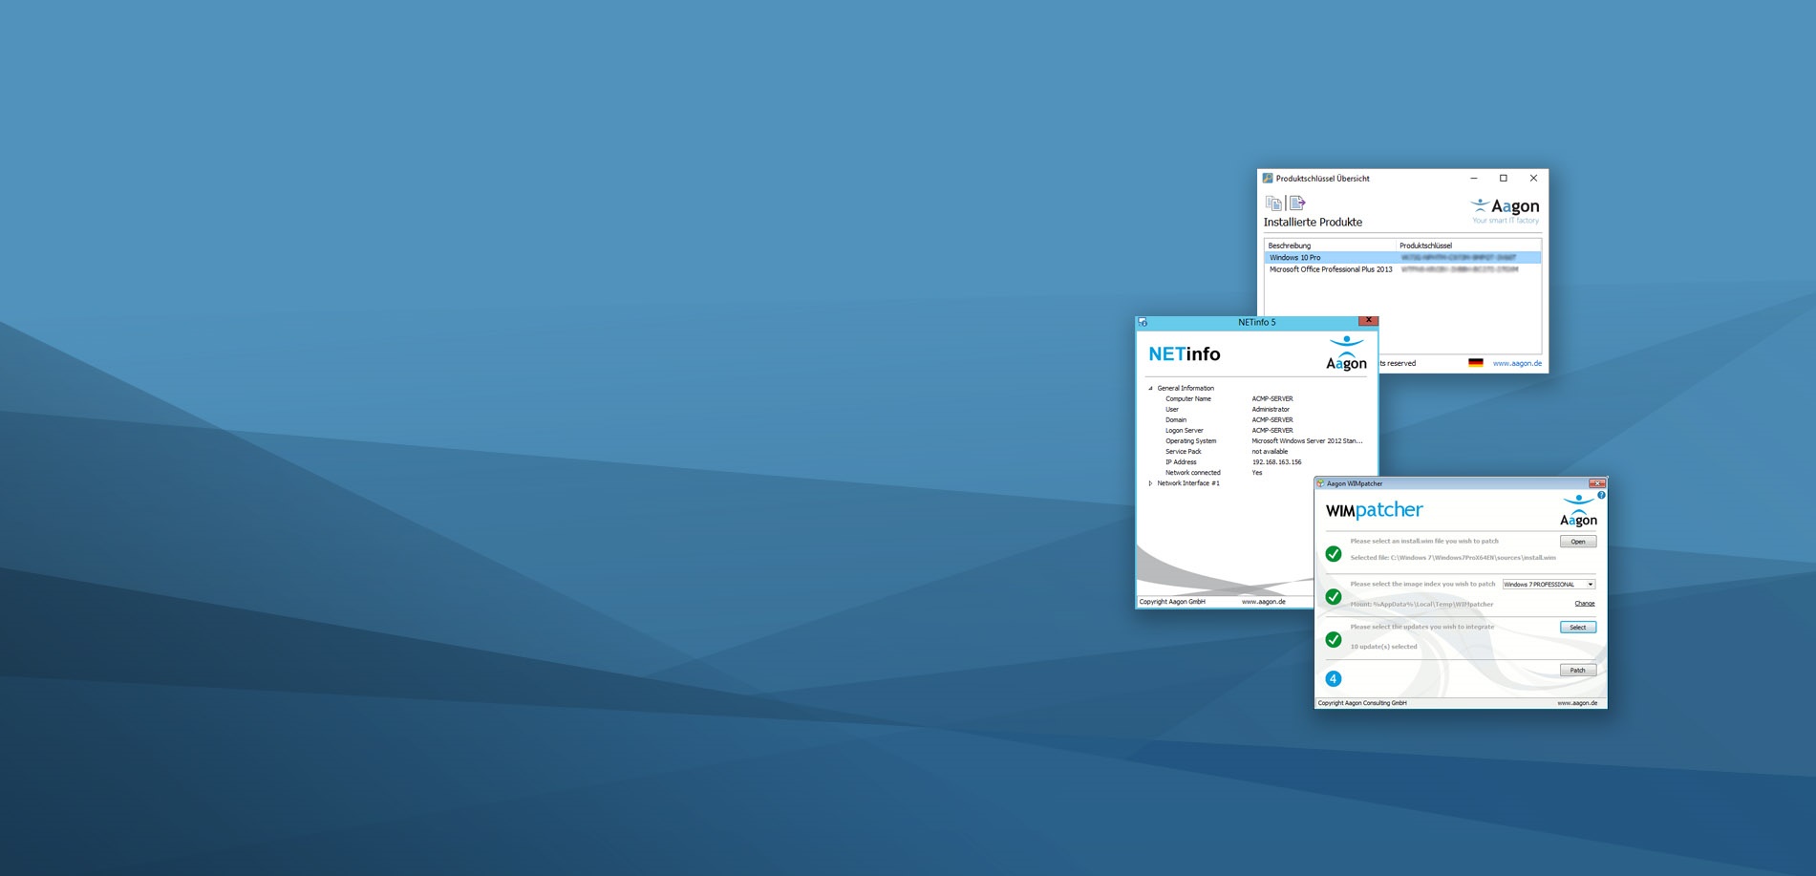Select the General Information tree item
This screenshot has width=1816, height=876.
tap(1186, 389)
